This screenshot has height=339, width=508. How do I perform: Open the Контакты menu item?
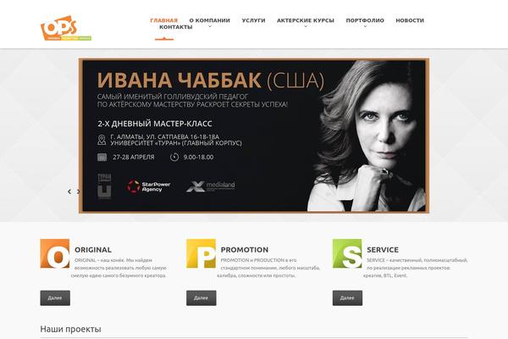pyautogui.click(x=176, y=27)
